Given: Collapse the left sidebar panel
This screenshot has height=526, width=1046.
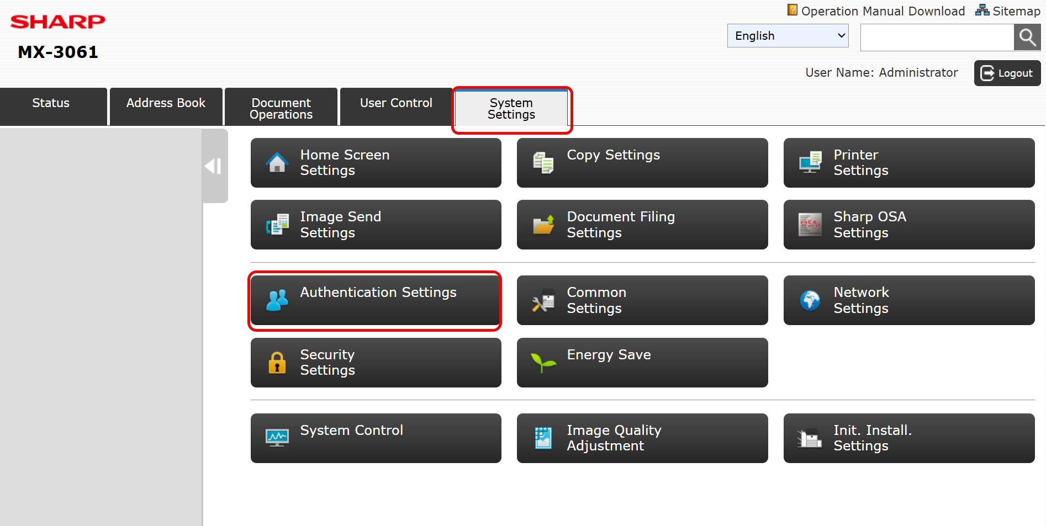Looking at the screenshot, I should (x=214, y=166).
